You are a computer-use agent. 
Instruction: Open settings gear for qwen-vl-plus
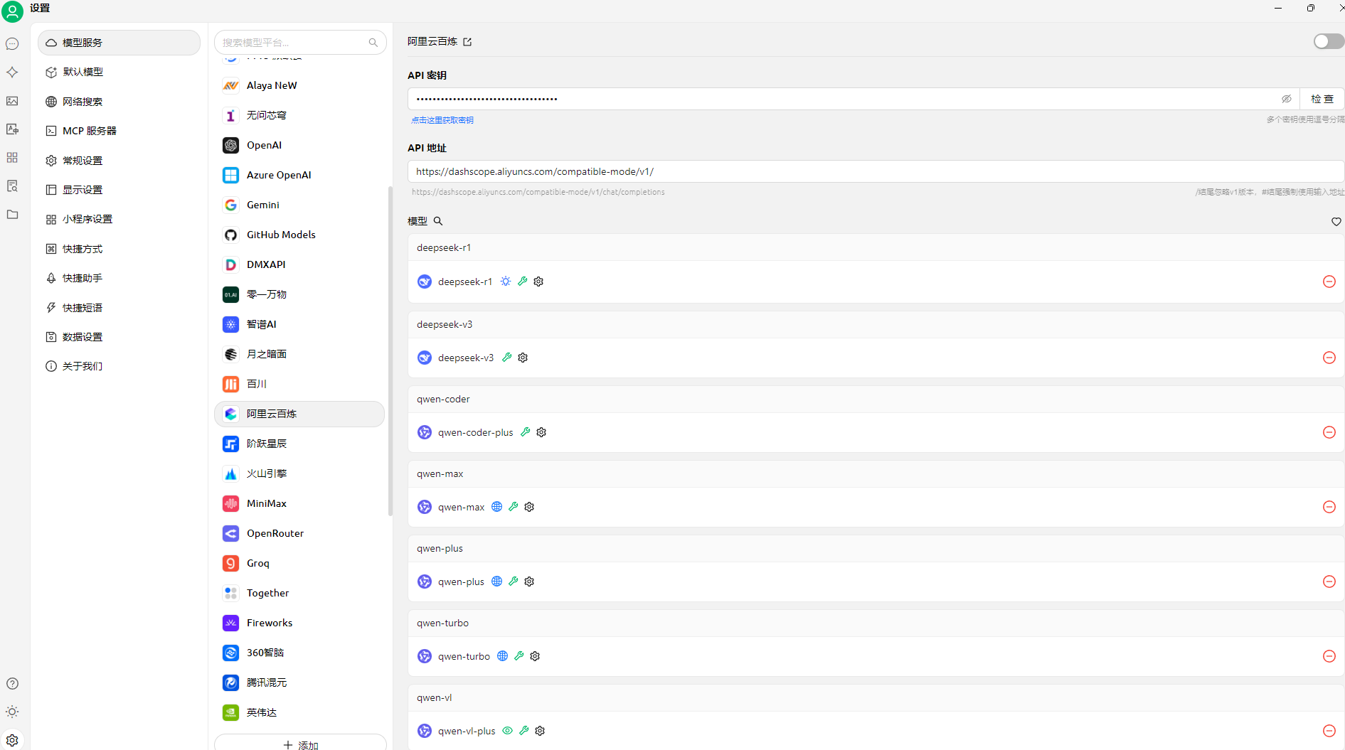(x=540, y=731)
